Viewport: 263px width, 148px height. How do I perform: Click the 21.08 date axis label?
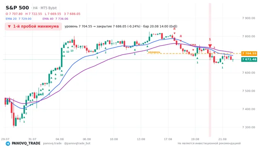[x=222, y=139]
